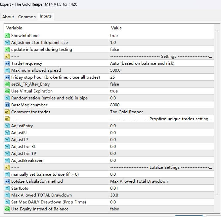
Task: Click the AdjustBreakEven double icon
Action: pyautogui.click(x=7, y=161)
